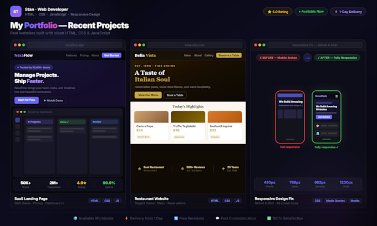Click the 99.9% Uptime stat

tap(109, 184)
